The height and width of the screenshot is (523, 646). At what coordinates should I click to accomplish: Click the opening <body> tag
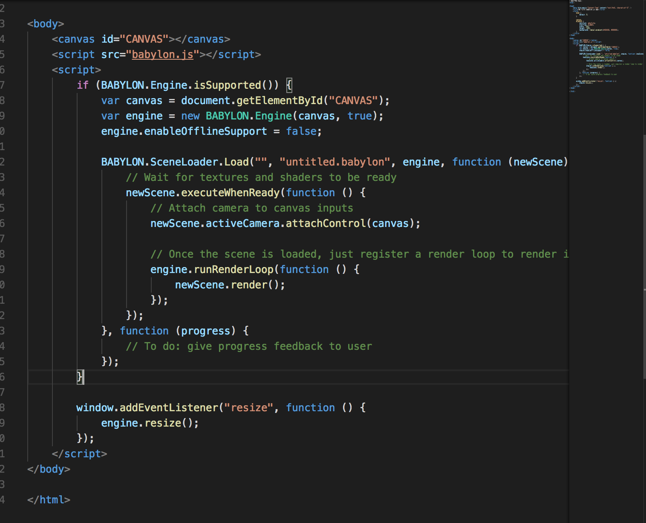coord(46,24)
